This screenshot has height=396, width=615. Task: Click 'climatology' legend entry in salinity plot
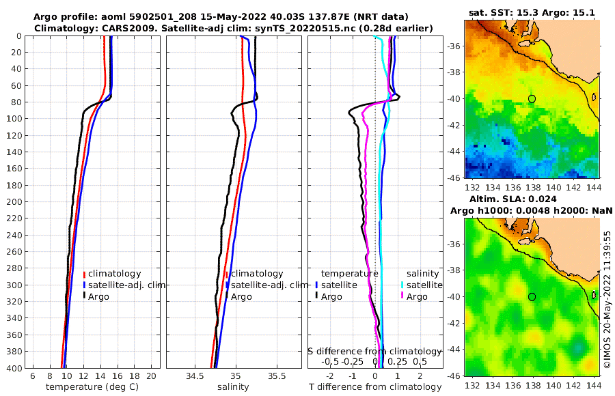[257, 274]
